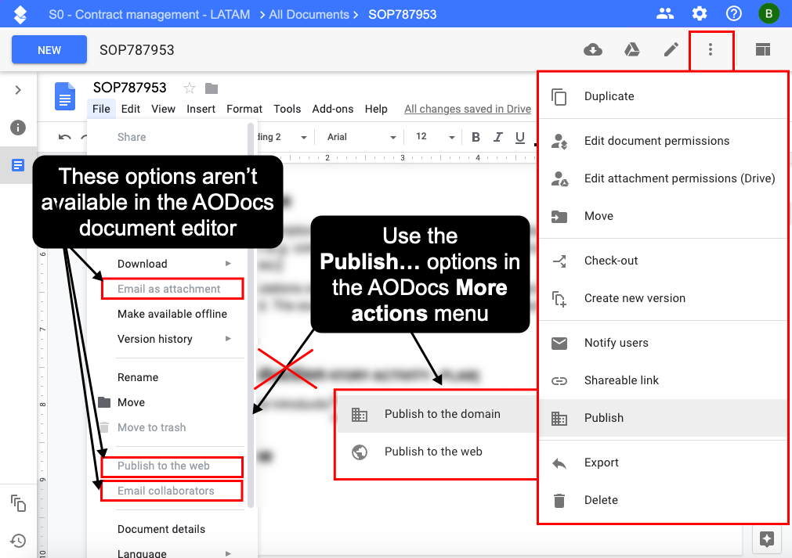Open the View menu
Viewport: 792px width, 558px height.
[x=163, y=109]
